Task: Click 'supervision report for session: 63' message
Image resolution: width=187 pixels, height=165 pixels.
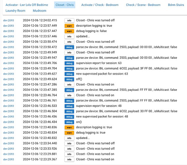Action: coord(99,63)
